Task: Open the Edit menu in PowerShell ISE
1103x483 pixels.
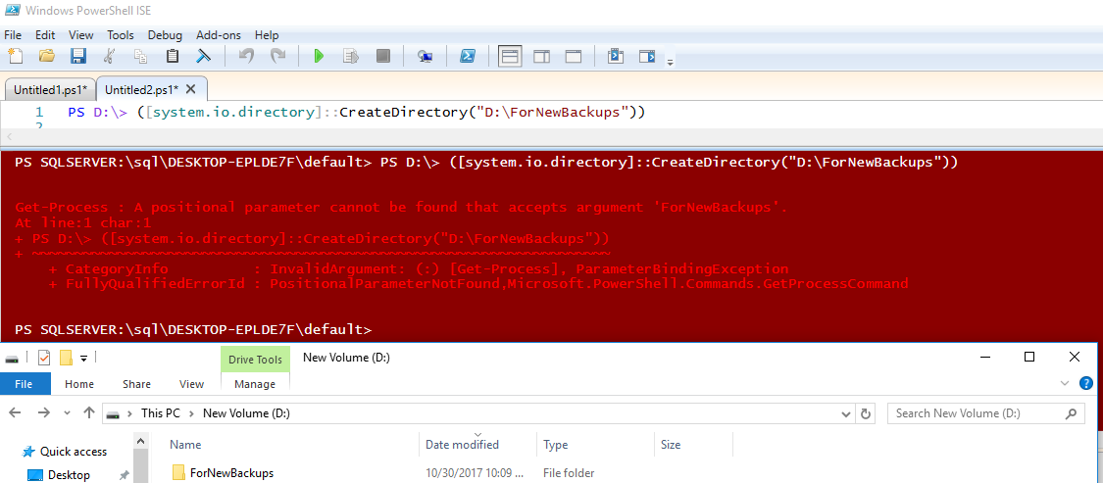Action: click(45, 35)
